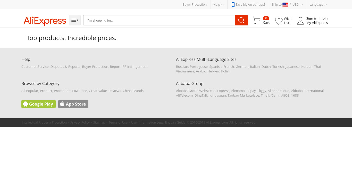Screen dimensions: 352x187
Task: Open Sitemap footer link
Action: (x=99, y=123)
